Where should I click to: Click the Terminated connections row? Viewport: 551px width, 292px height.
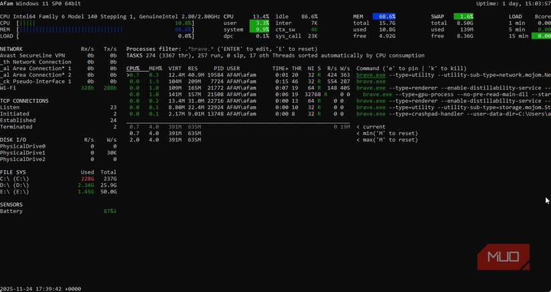click(58, 127)
